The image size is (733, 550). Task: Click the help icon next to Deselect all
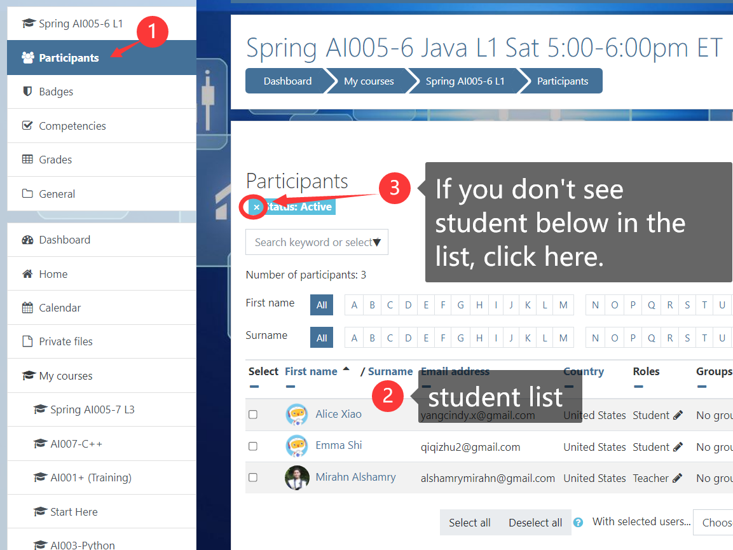(578, 523)
